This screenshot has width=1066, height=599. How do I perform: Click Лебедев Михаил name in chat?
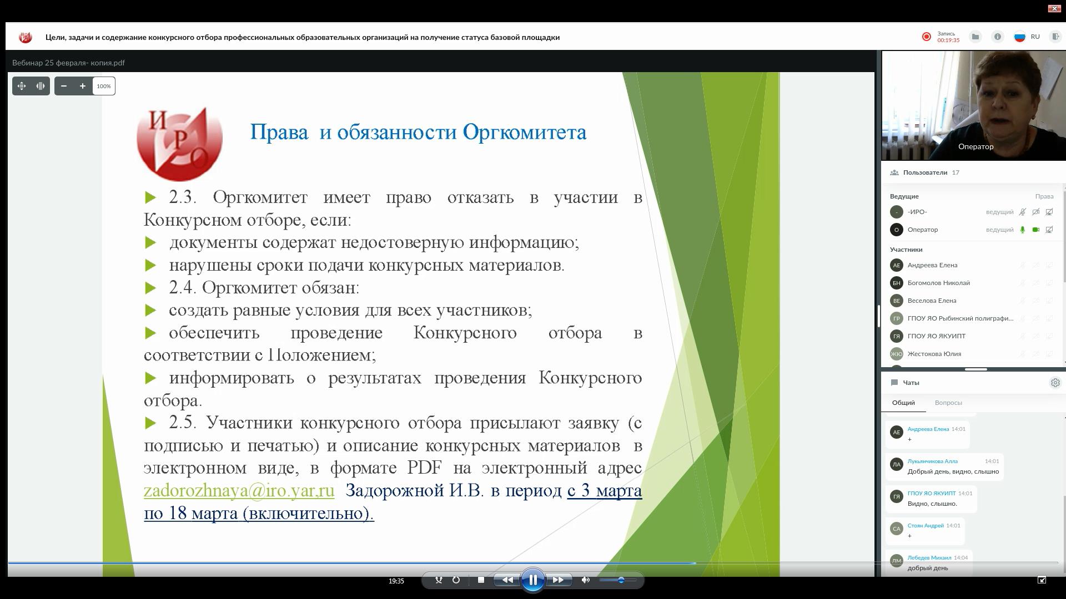coord(929,557)
